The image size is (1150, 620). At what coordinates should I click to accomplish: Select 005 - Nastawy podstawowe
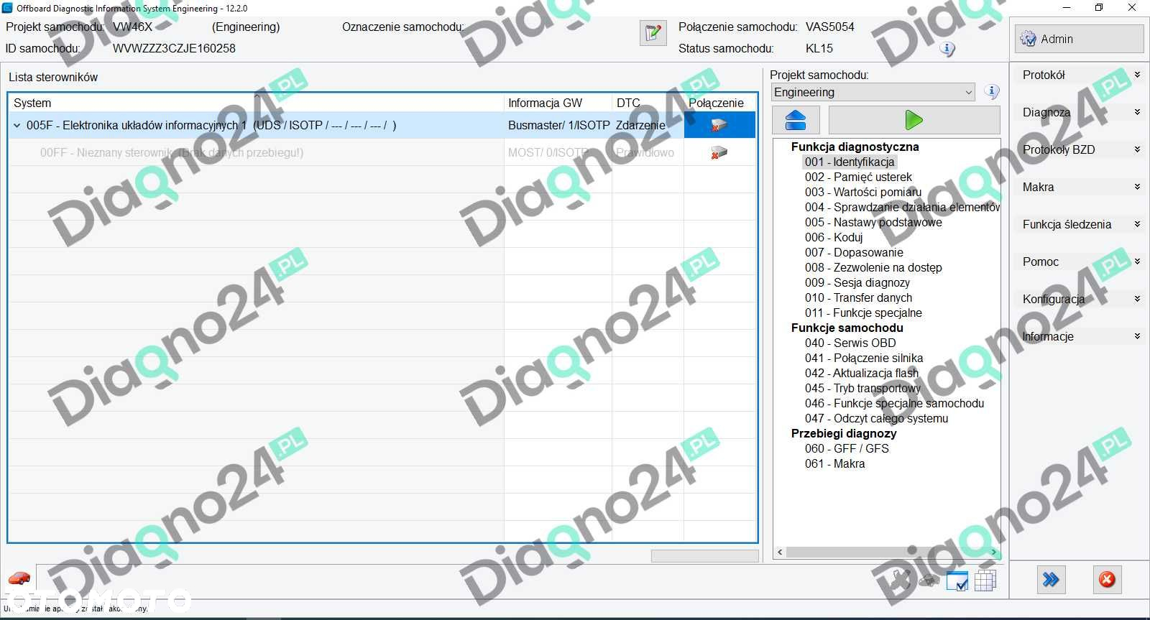click(873, 222)
